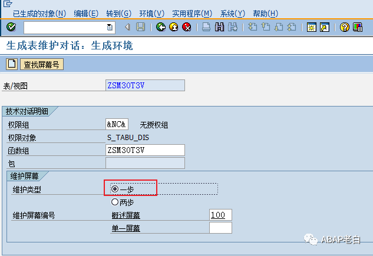Screen dimensions: 373x256
Task: Click the 技术对话明细 section header
Action: tap(27, 111)
